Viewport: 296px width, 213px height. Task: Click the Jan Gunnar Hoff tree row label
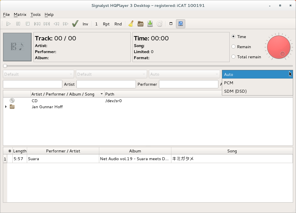click(x=47, y=107)
